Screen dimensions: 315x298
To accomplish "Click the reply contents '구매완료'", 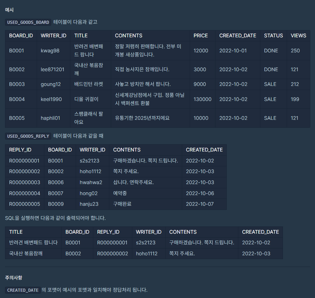I will pyautogui.click(x=122, y=204).
